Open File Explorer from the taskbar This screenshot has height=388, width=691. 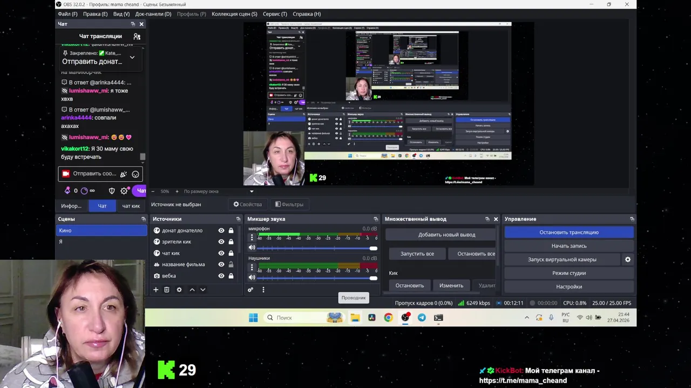(x=355, y=317)
